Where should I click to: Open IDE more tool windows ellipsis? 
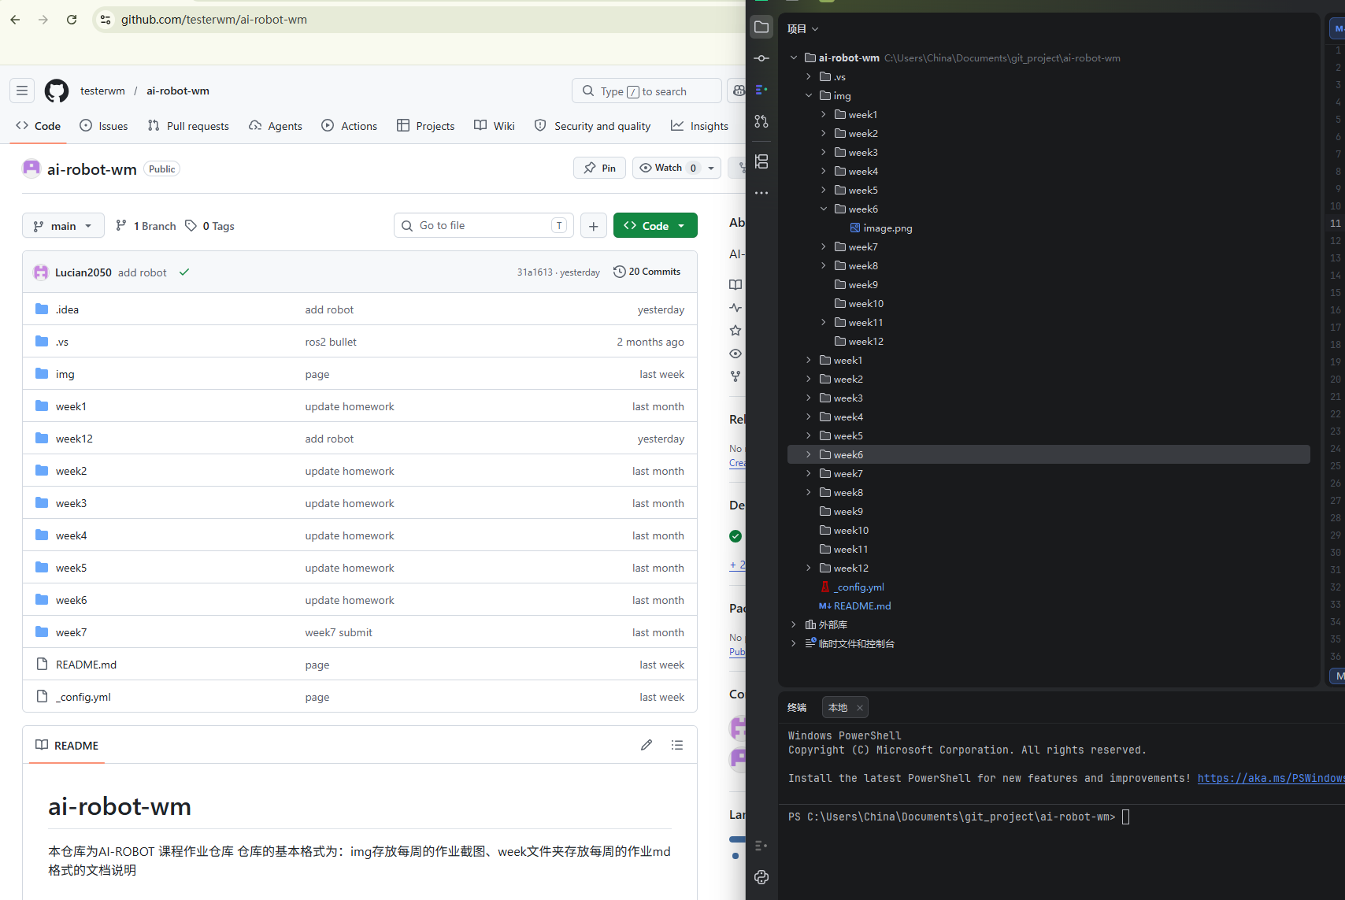pyautogui.click(x=761, y=193)
